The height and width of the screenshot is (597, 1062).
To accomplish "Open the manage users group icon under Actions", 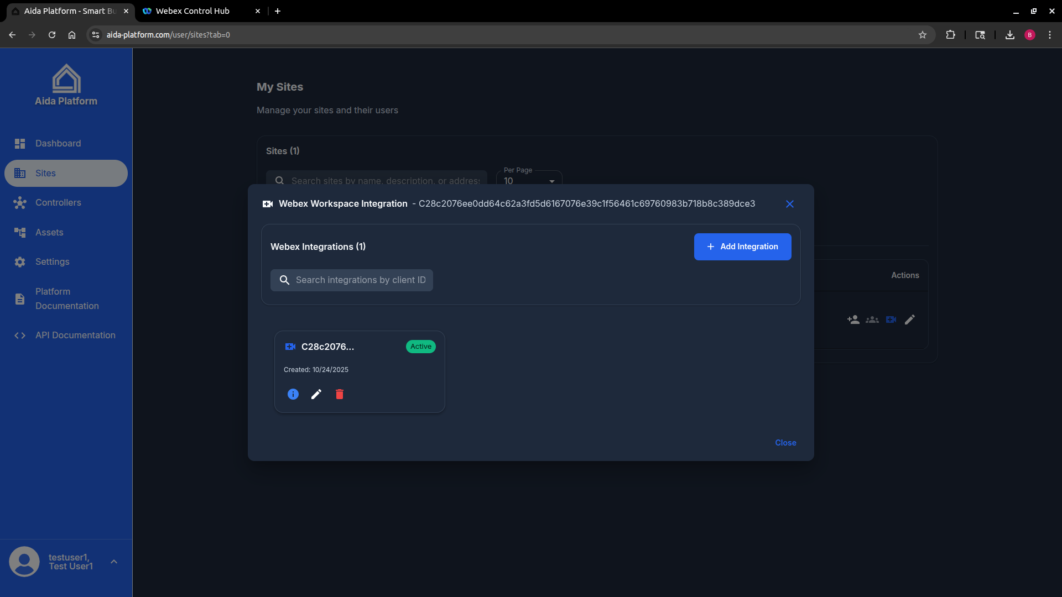I will pos(872,320).
